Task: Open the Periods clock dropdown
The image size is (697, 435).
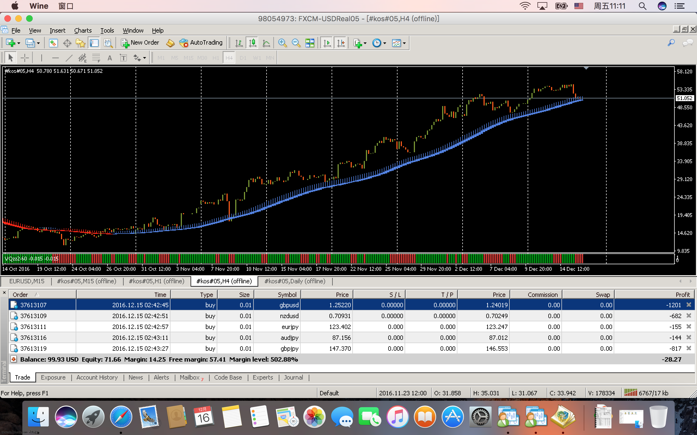Action: pyautogui.click(x=379, y=43)
